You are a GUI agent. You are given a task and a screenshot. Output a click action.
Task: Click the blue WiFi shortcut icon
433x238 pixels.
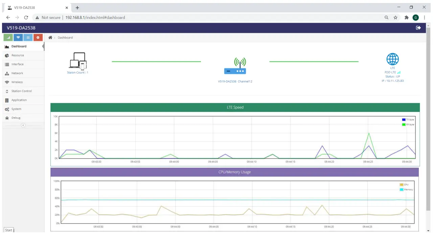[18, 38]
